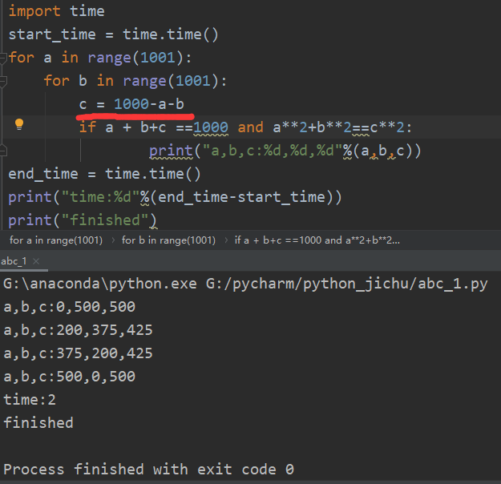501x484 pixels.
Task: Click console output 'a,b,c:375,200,425'
Action: click(78, 353)
